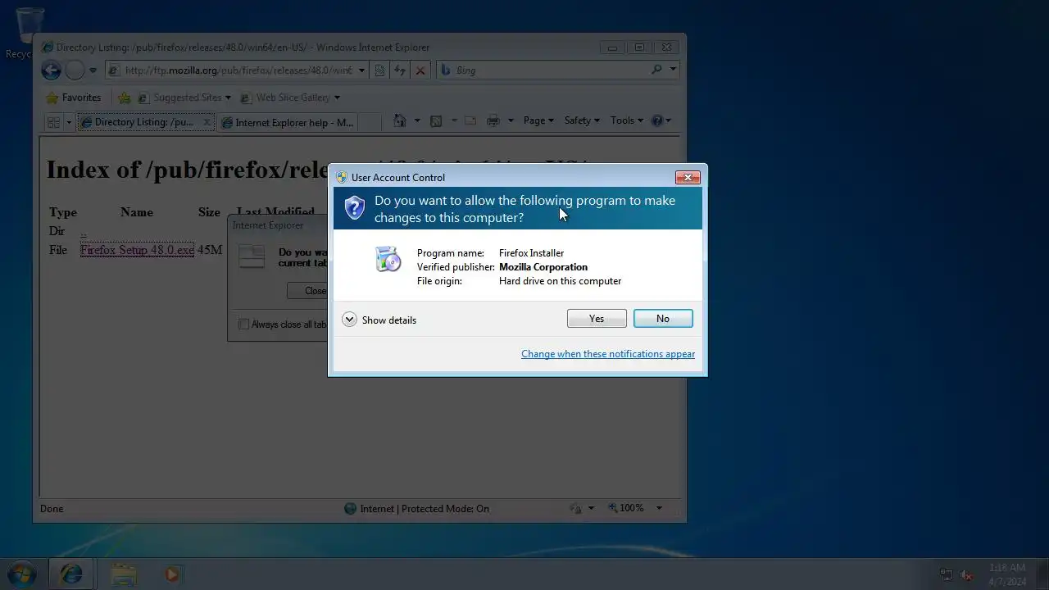Open the tab list dropdown arrow

point(69,122)
